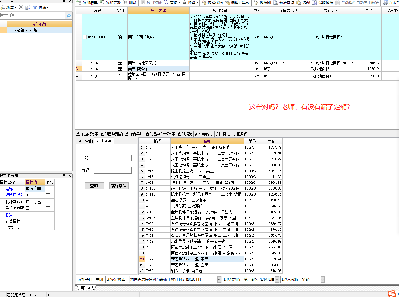Switch to the 查询匹配定额 tab
The image size is (399, 297).
click(111, 134)
